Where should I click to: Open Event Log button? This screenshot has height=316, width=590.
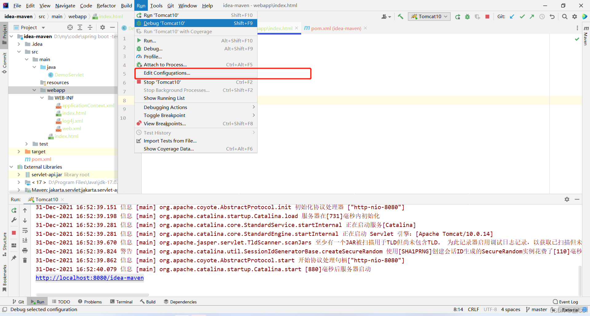tap(565, 302)
